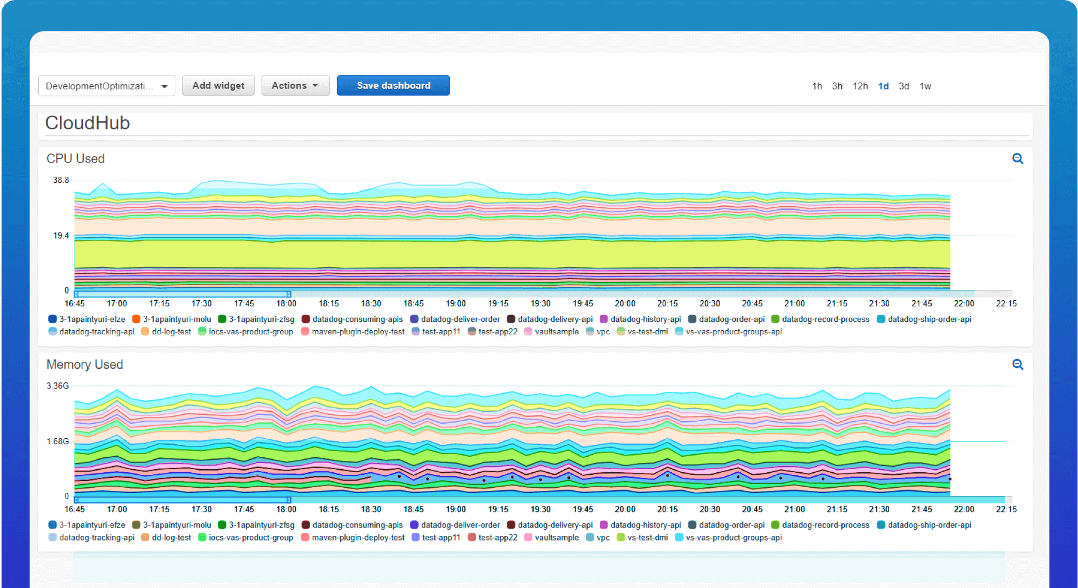Select the 3h time range

pos(837,86)
